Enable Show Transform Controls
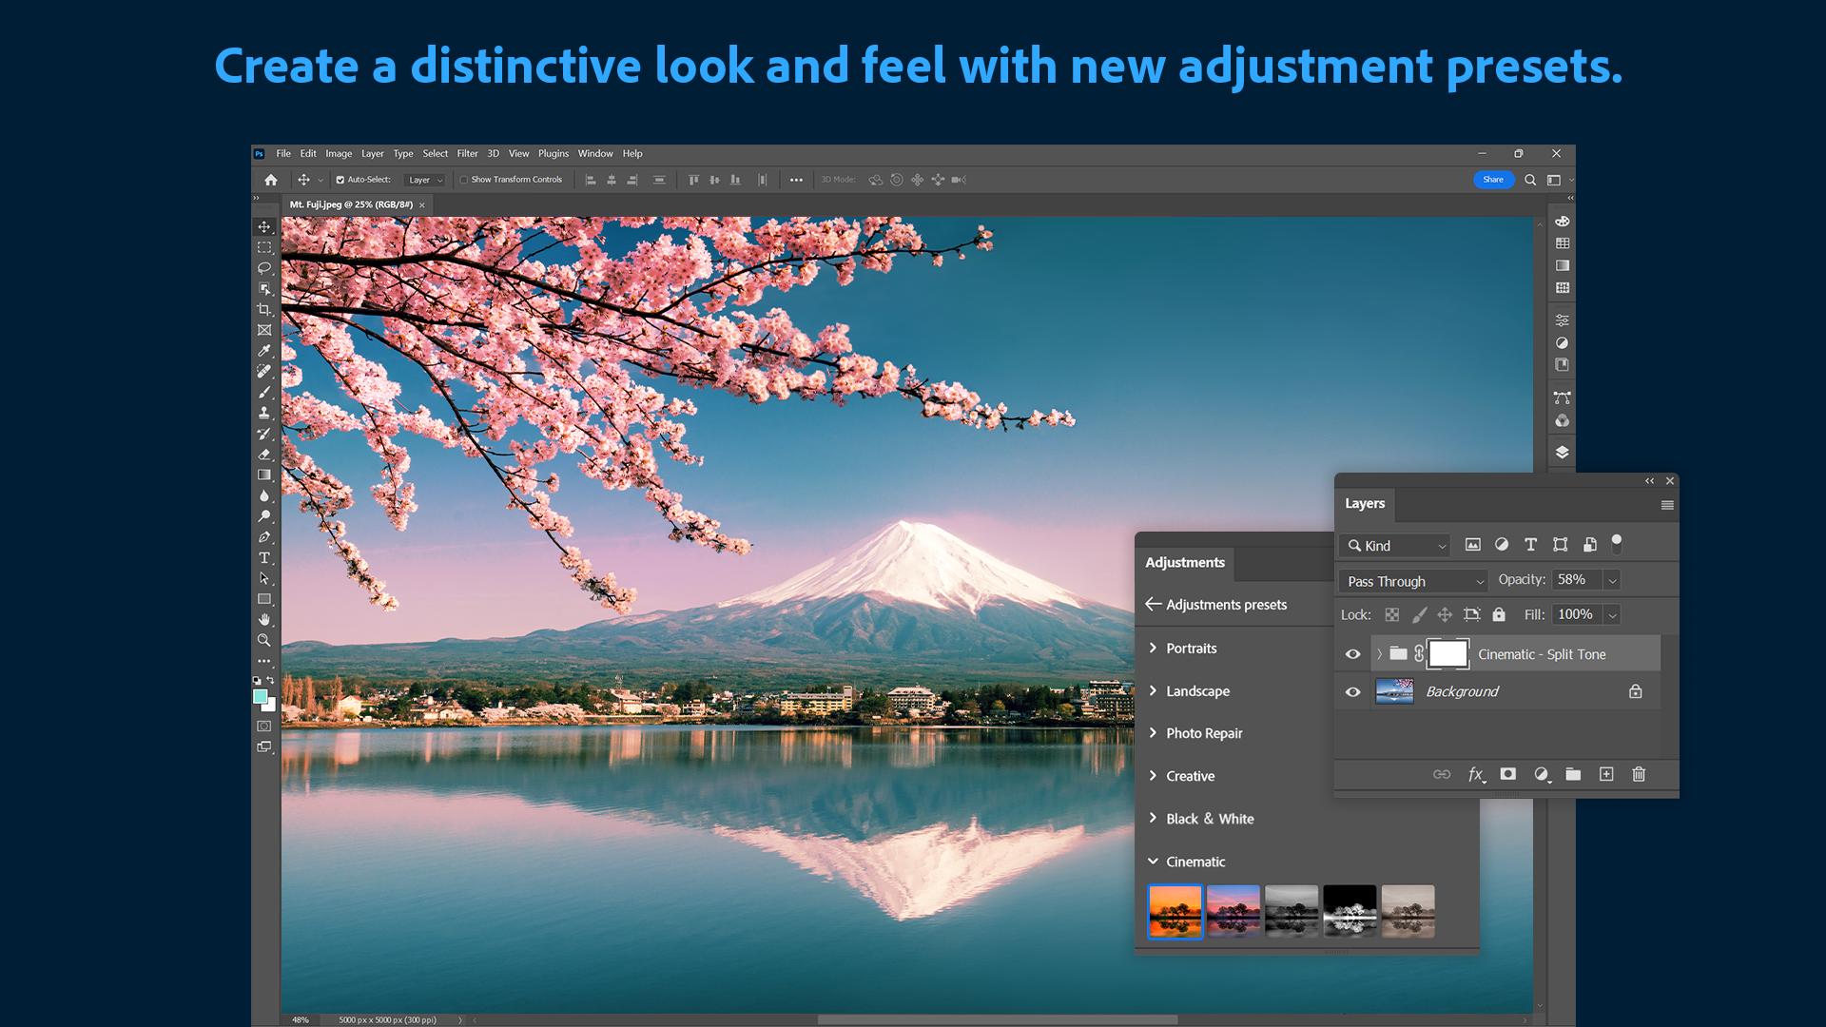Screen dimensions: 1826x1027 [x=464, y=179]
